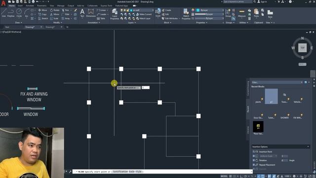Click the Measure tool
Image resolution: width=316 pixels, height=178 pixels.
pyautogui.click(x=241, y=13)
